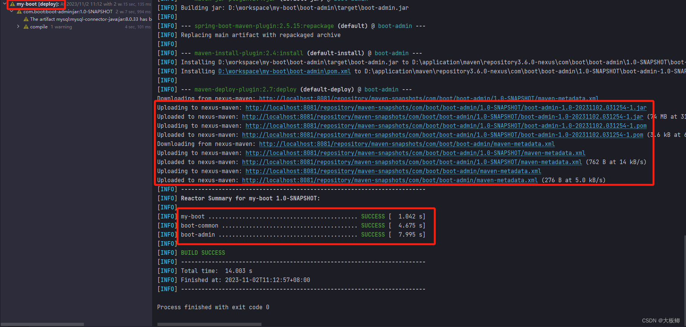Image resolution: width=686 pixels, height=327 pixels.
Task: Click the 'BUILD SUCCESS' text
Action: point(203,253)
